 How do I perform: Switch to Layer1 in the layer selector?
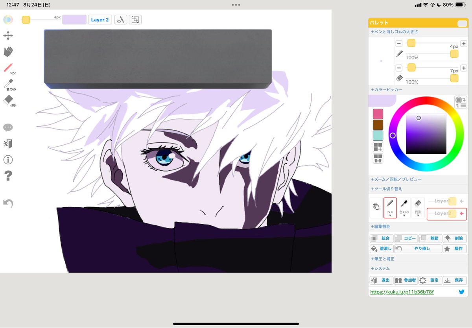[446, 201]
